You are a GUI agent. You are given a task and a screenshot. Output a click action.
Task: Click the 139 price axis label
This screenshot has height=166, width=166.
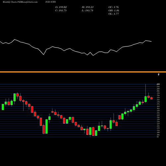pyautogui.click(x=158, y=120)
